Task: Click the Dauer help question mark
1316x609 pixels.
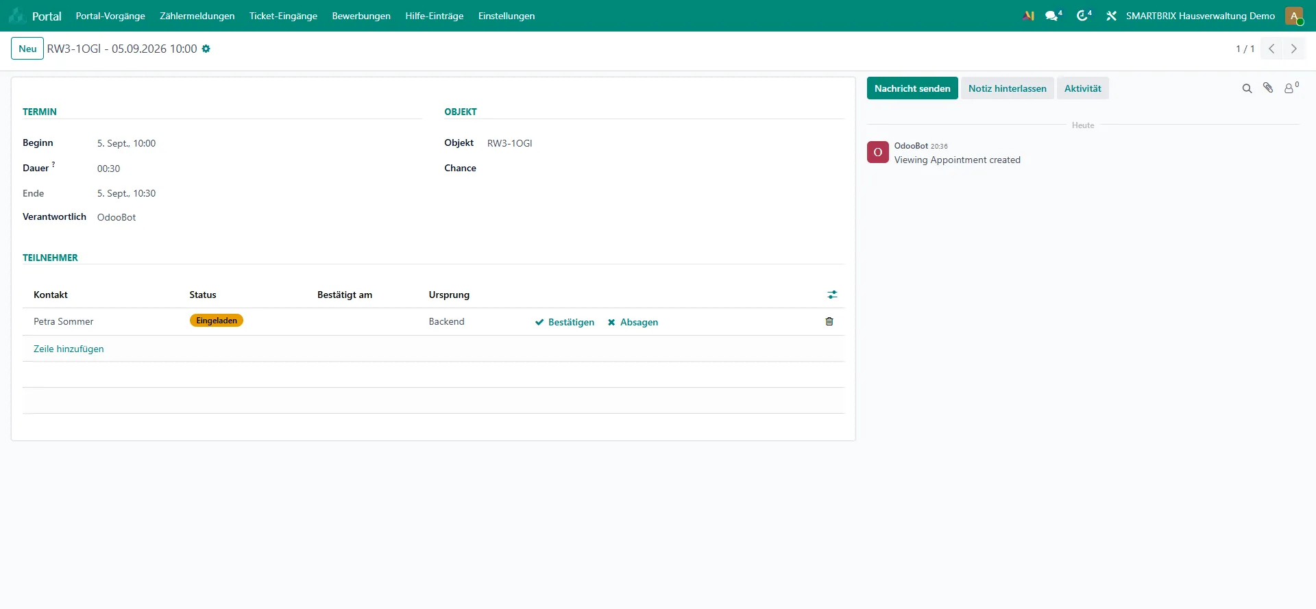Action: 53,164
